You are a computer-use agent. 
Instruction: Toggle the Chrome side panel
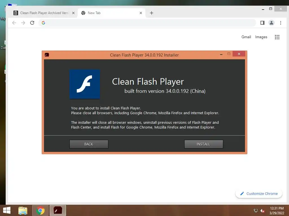[262, 23]
